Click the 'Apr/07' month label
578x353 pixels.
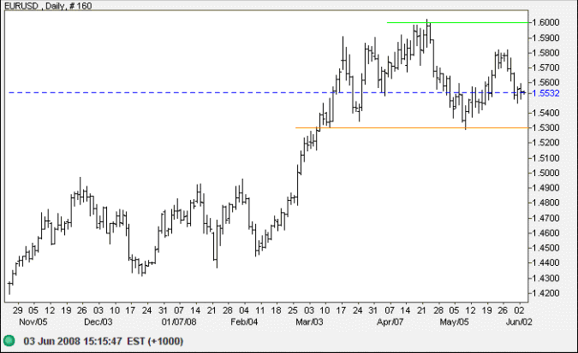click(x=390, y=321)
